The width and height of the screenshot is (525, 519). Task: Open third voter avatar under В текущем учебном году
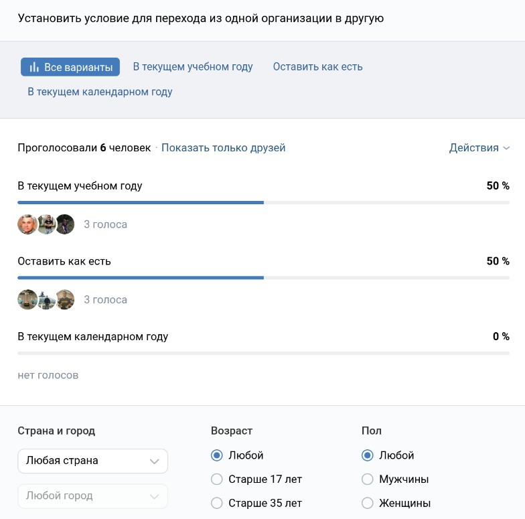point(65,224)
